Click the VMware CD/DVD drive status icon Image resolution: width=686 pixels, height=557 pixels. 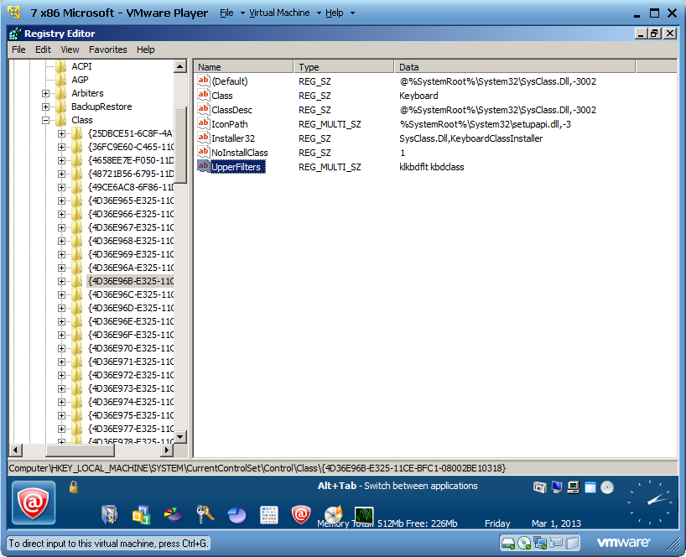click(x=524, y=544)
